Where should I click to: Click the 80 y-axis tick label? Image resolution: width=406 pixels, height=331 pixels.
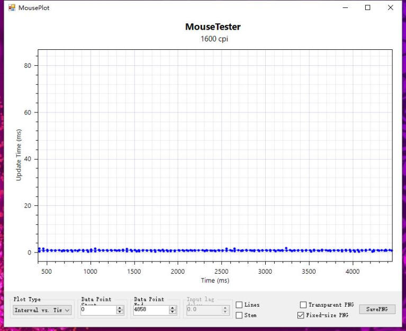(28, 66)
